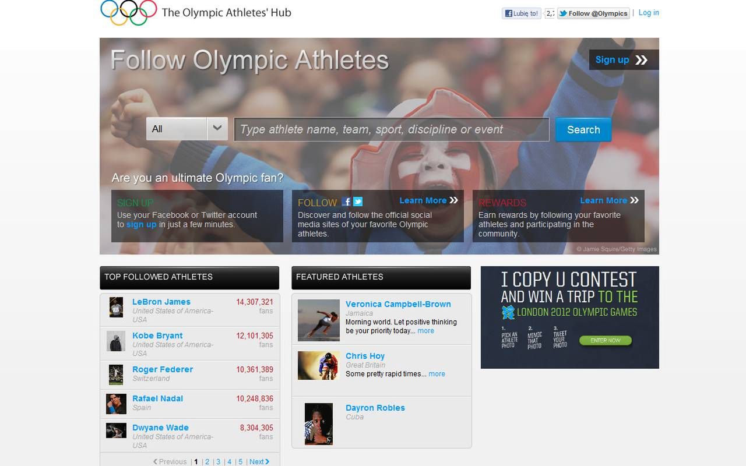
Task: Click Previous in athletes pagination
Action: pyautogui.click(x=170, y=461)
